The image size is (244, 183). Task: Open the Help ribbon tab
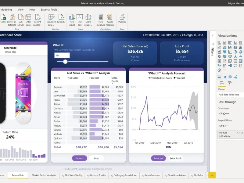pyautogui.click(x=32, y=10)
